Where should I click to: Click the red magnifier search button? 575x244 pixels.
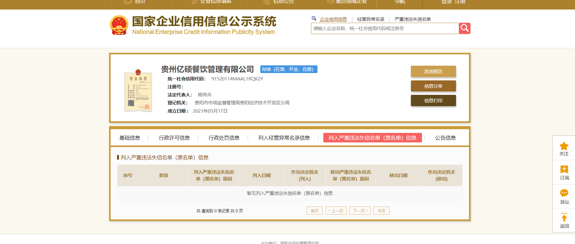[465, 29]
